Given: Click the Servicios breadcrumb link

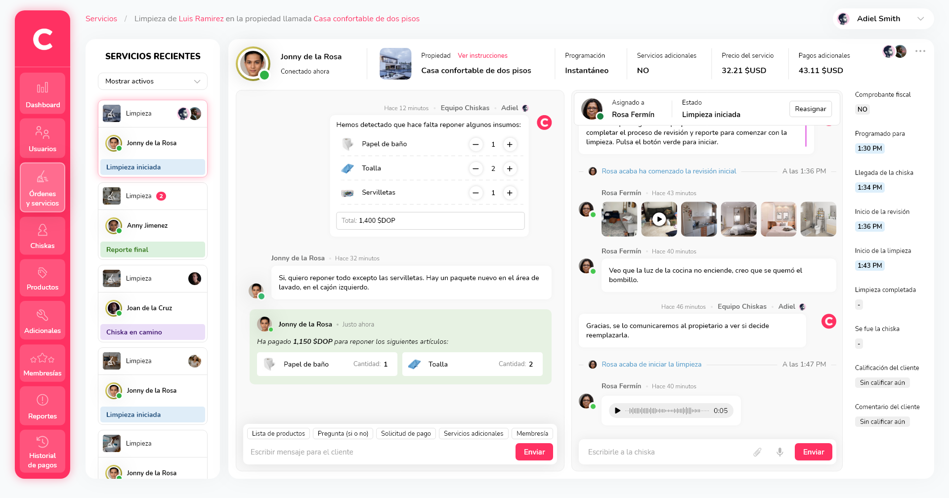Looking at the screenshot, I should (x=101, y=19).
